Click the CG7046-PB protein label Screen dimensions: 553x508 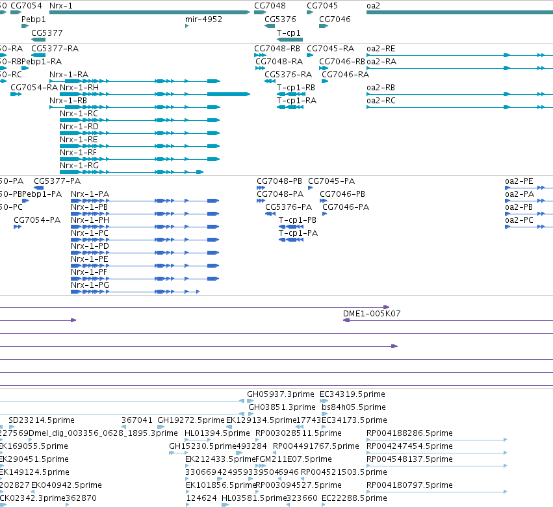click(x=342, y=194)
